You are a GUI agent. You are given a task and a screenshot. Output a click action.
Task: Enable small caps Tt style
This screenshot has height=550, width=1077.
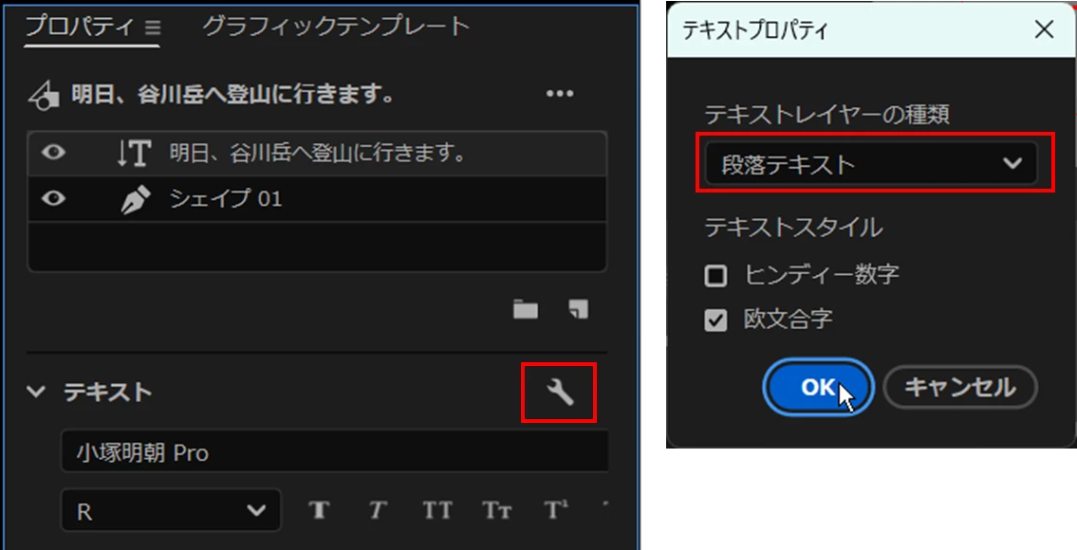(496, 510)
